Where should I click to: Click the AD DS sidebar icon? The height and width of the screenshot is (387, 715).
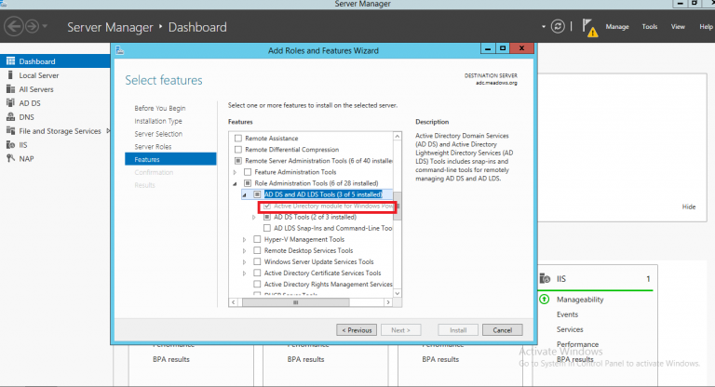coord(10,103)
